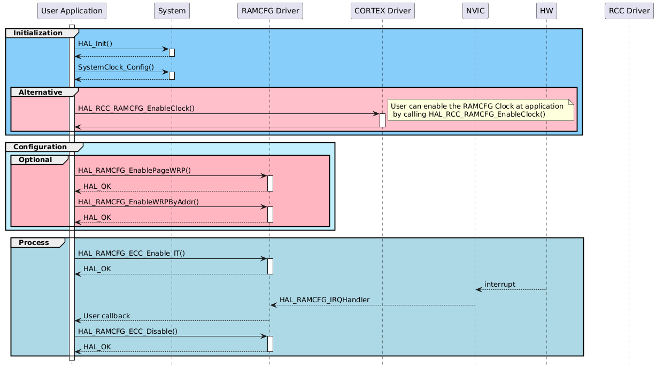Image resolution: width=656 pixels, height=368 pixels.
Task: Click the HW participant box
Action: [546, 11]
